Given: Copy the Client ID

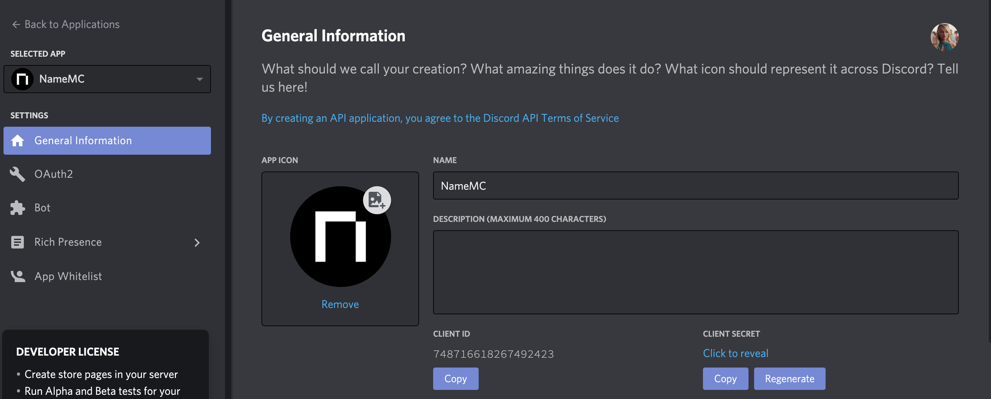Looking at the screenshot, I should [x=456, y=379].
